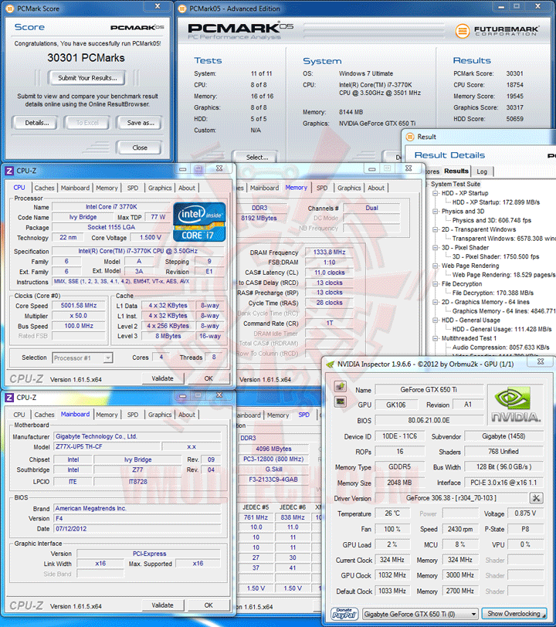
Task: Switch to Caches tab in top CPU-Z
Action: click(x=44, y=188)
